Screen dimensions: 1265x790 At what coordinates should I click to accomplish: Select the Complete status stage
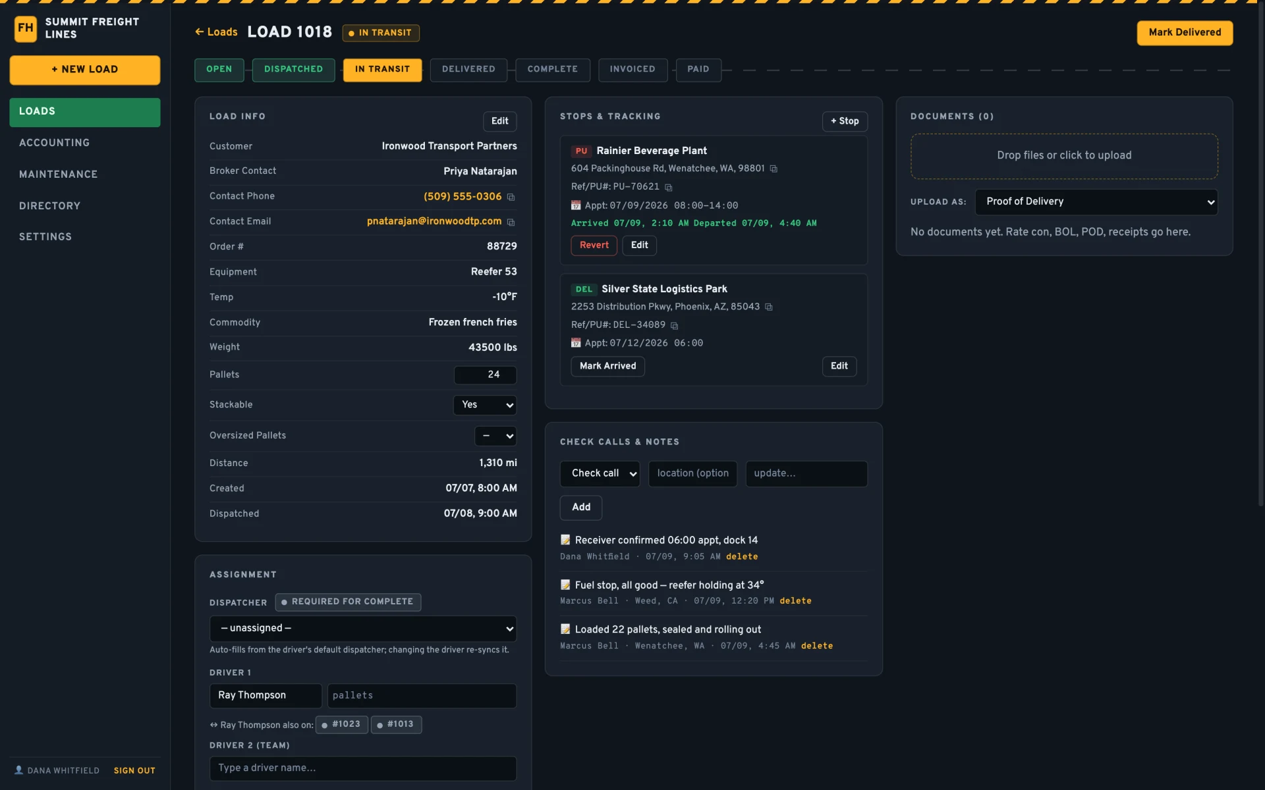click(553, 70)
